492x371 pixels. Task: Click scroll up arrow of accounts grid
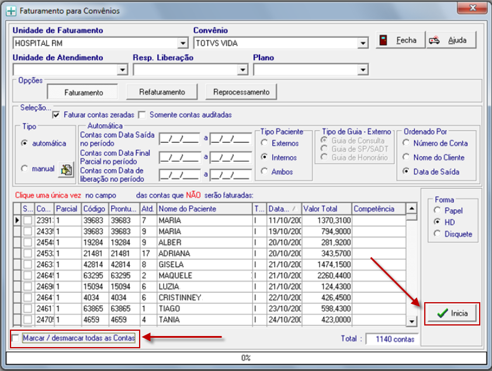(x=411, y=208)
